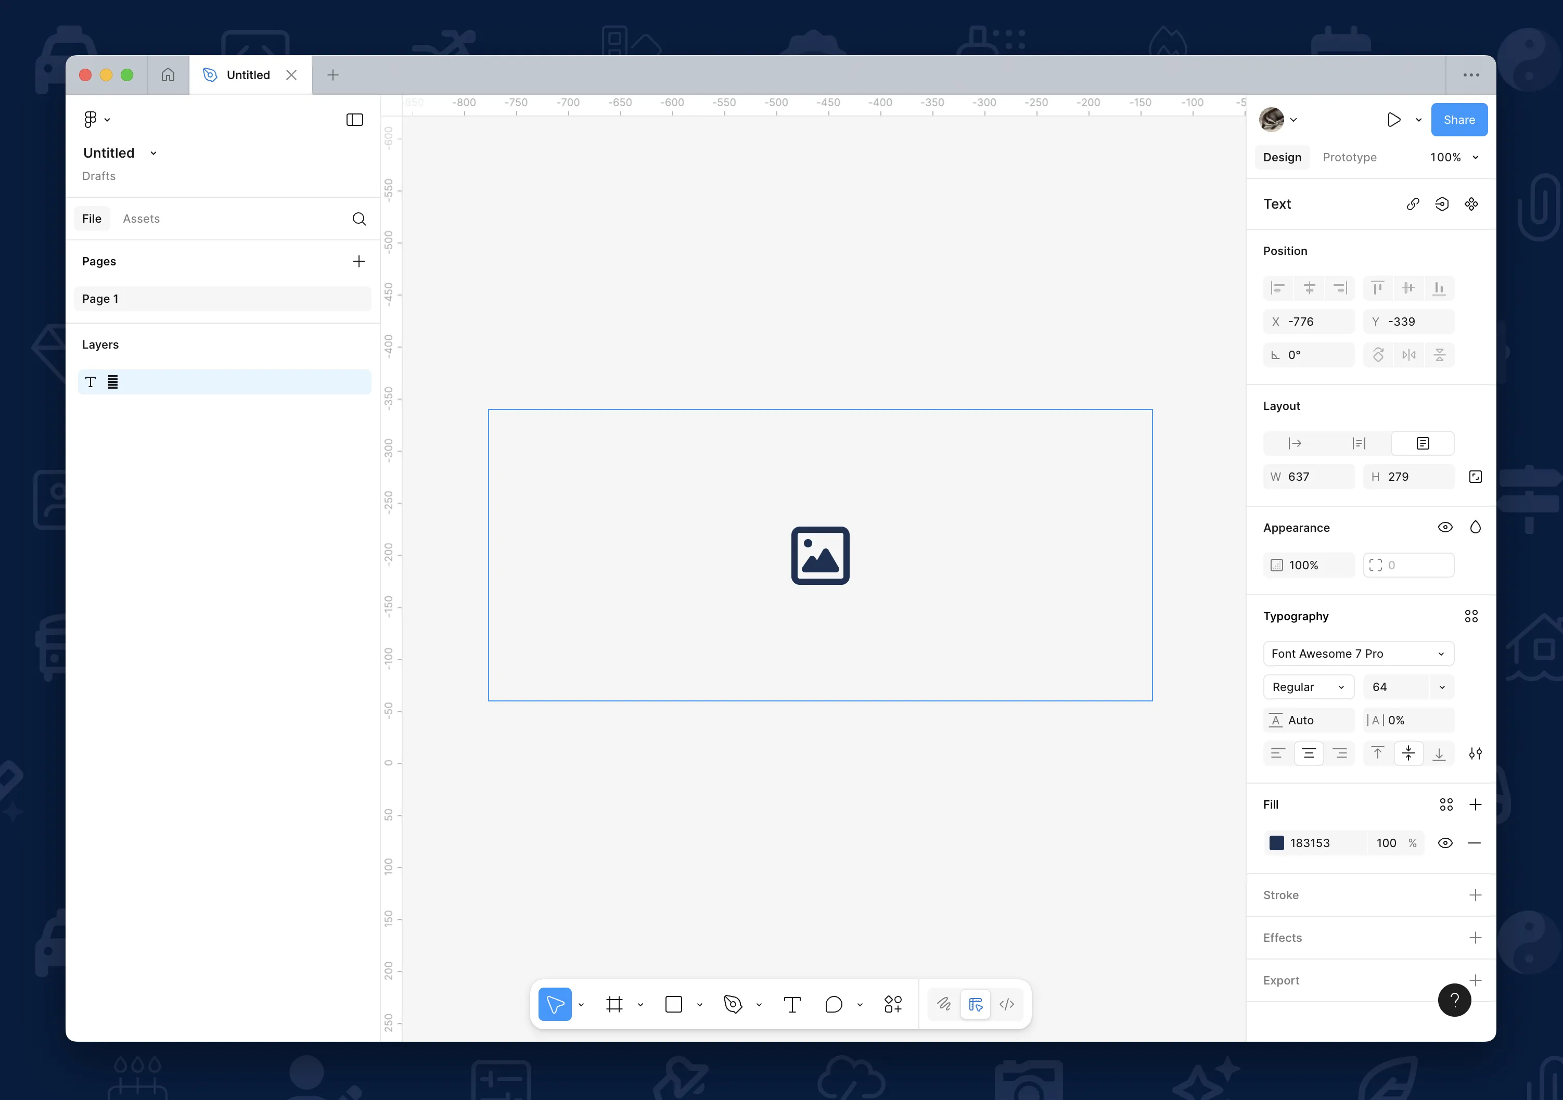Image resolution: width=1563 pixels, height=1100 pixels.
Task: Flip vertical icon next to rotation
Action: [1439, 355]
